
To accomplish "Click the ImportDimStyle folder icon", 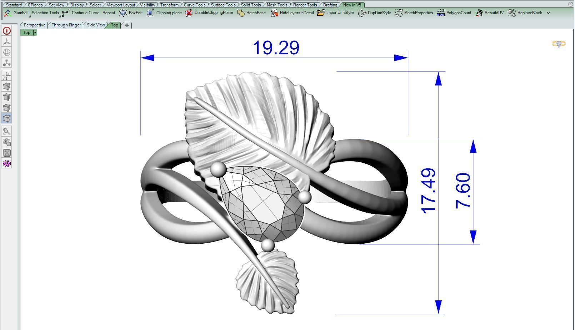I will tap(321, 13).
